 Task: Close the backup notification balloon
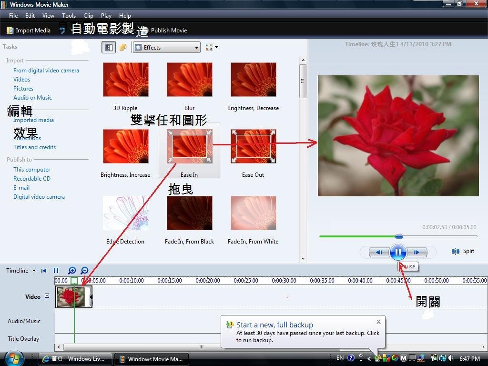(x=378, y=322)
